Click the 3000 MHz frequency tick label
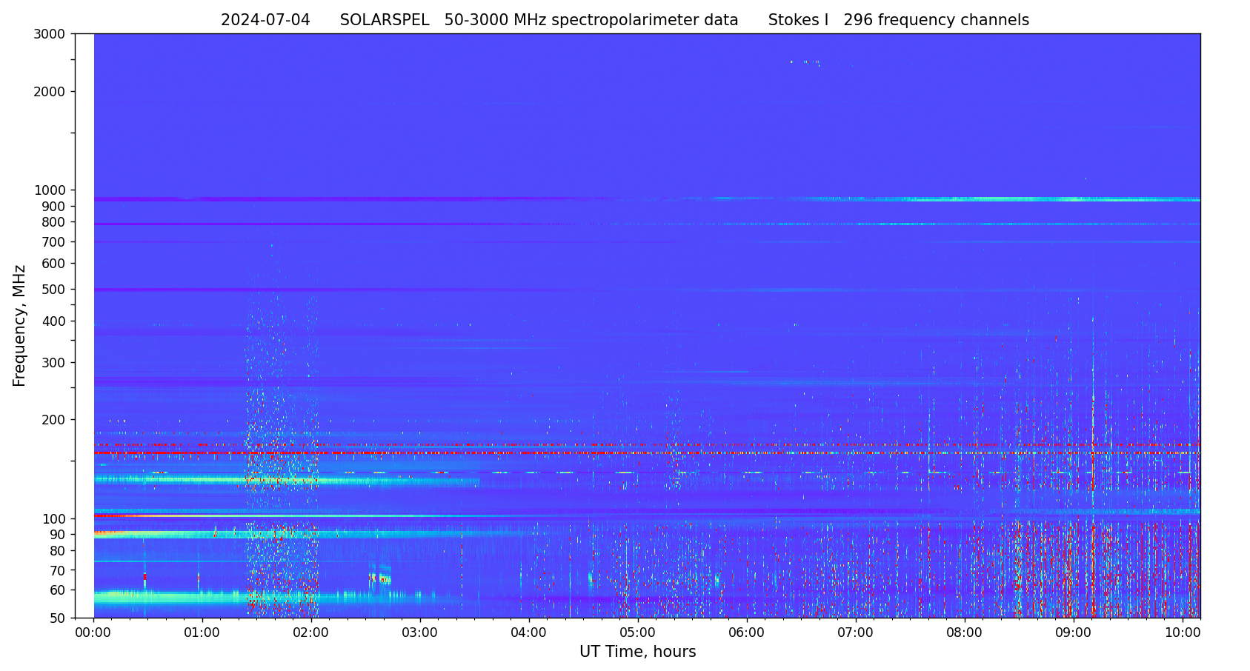The image size is (1250, 671). point(50,34)
